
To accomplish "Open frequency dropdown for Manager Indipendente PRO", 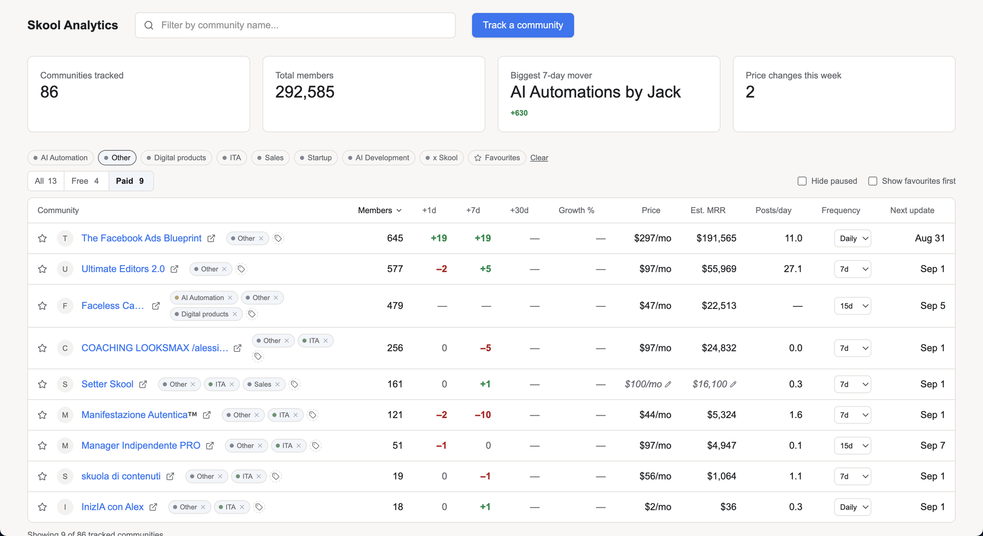I will pyautogui.click(x=852, y=445).
